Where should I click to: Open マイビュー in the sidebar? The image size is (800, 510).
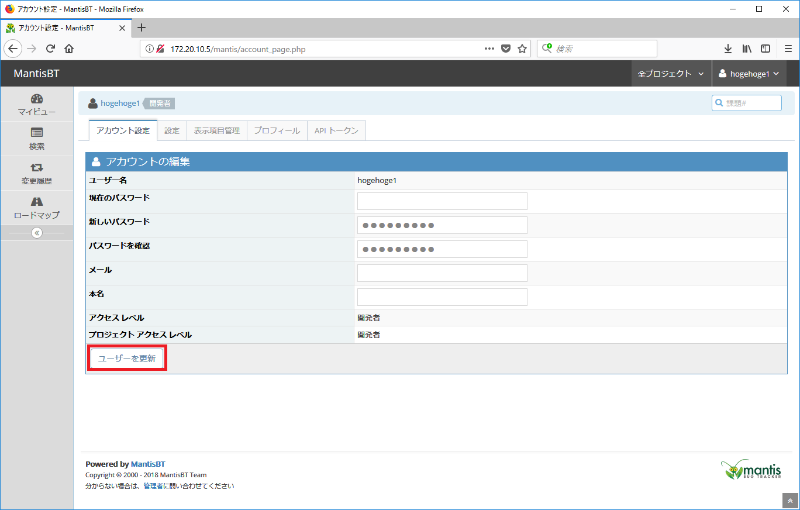click(37, 105)
